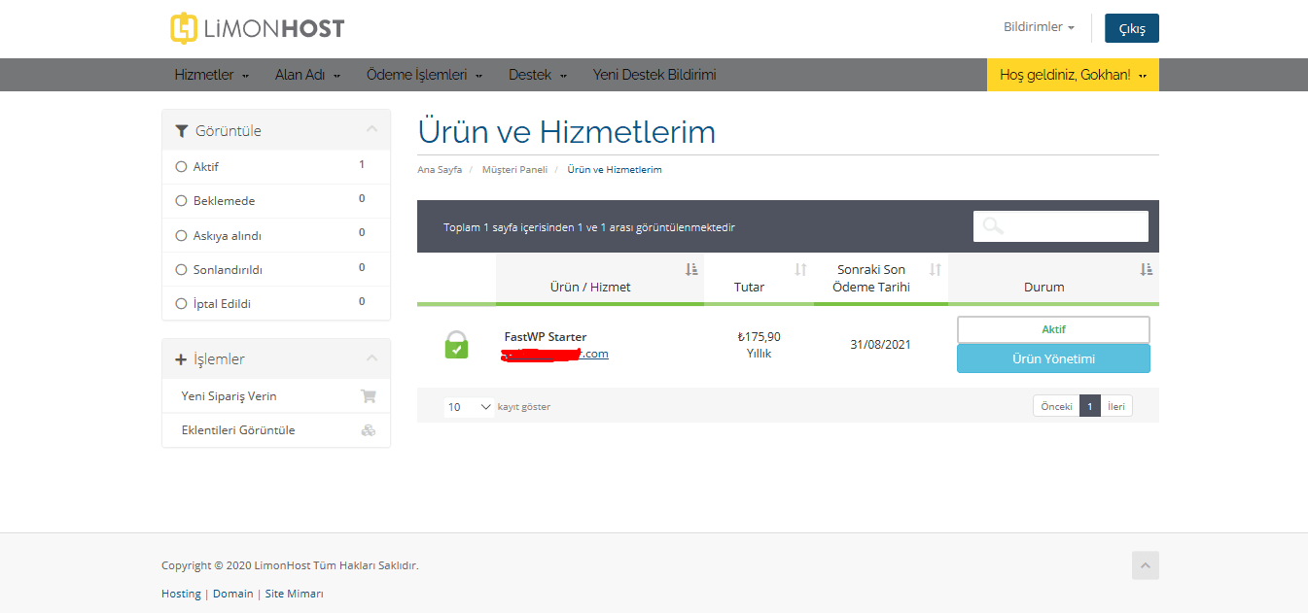
Task: Click the green SSL padlock icon
Action: pos(456,345)
